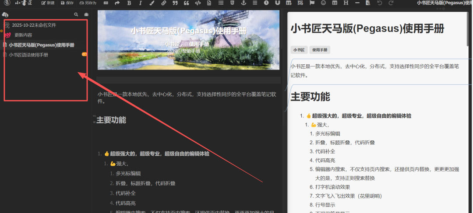Select 小书匠天马版(Pegasus)使用手册 in the file list
This screenshot has width=473, height=213.
42,45
